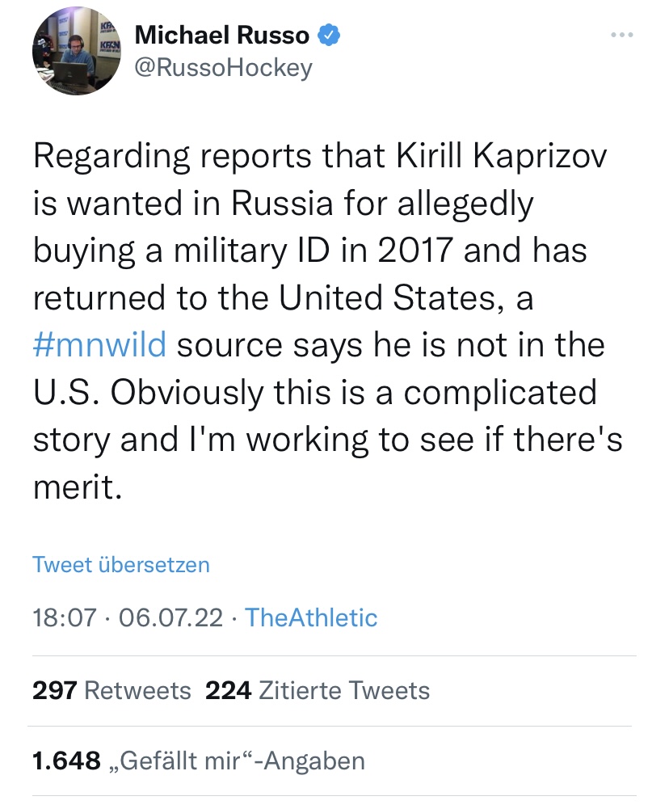This screenshot has height=809, width=669.
Task: Click the 297 retweet count number
Action: tap(55, 691)
